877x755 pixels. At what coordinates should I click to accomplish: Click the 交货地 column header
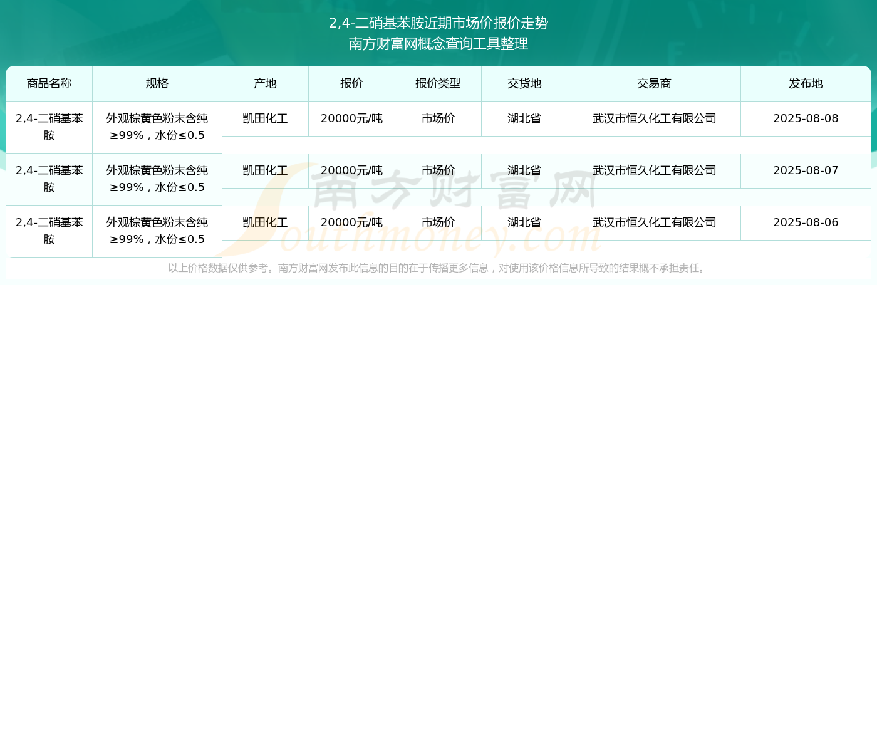coord(524,83)
